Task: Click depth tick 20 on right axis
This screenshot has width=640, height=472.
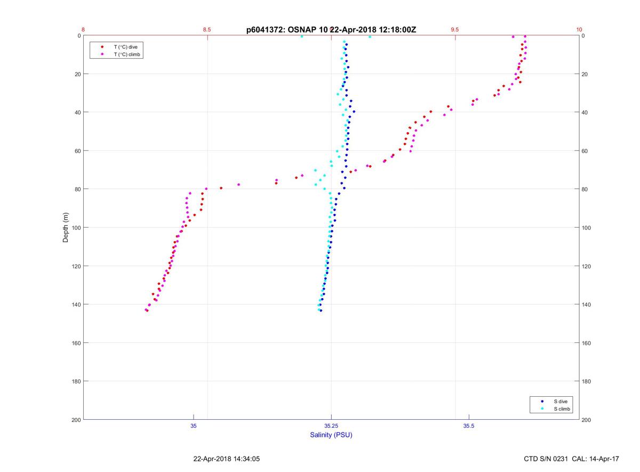Action: click(586, 74)
